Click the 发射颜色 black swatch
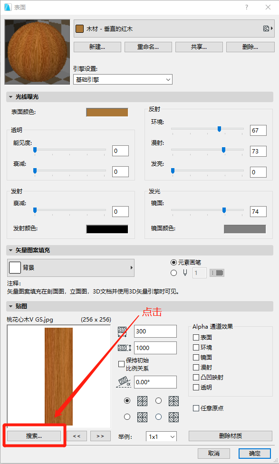 pyautogui.click(x=107, y=229)
